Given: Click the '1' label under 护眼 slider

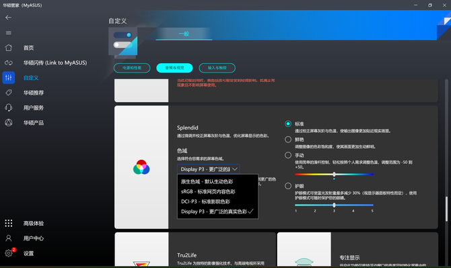Looking at the screenshot, I should (x=296, y=211).
